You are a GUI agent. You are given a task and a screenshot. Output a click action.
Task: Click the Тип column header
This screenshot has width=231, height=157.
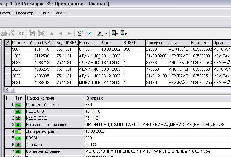click(x=20, y=98)
